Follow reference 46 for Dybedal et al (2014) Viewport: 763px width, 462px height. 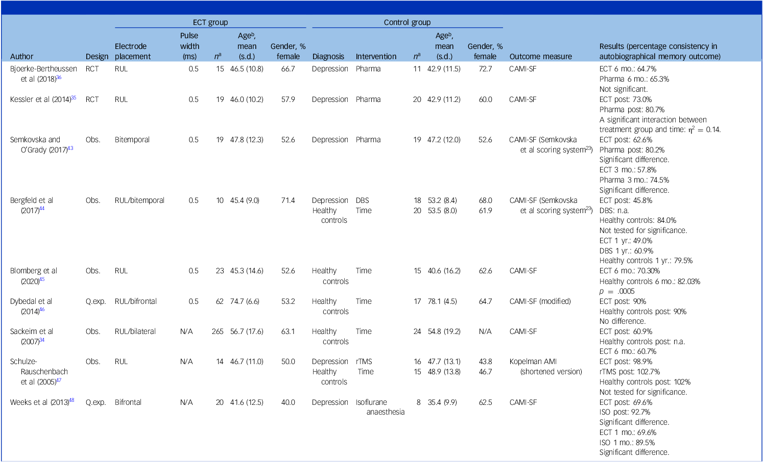pyautogui.click(x=42, y=310)
